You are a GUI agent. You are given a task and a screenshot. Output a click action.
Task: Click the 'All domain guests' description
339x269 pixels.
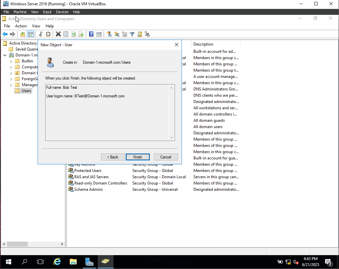tap(209, 120)
